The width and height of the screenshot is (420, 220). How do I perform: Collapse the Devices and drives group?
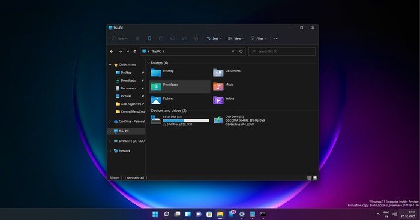149,110
